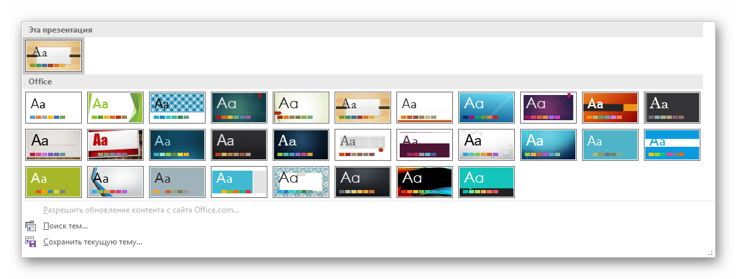This screenshot has height=279, width=737.
Task: Apply the olive green theme thumbnail
Action: coord(54,182)
